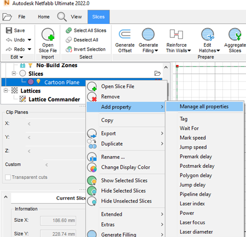Viewport: 246px width, 237px height.
Task: Select No-Build Zones tree item
Action: (x=57, y=65)
